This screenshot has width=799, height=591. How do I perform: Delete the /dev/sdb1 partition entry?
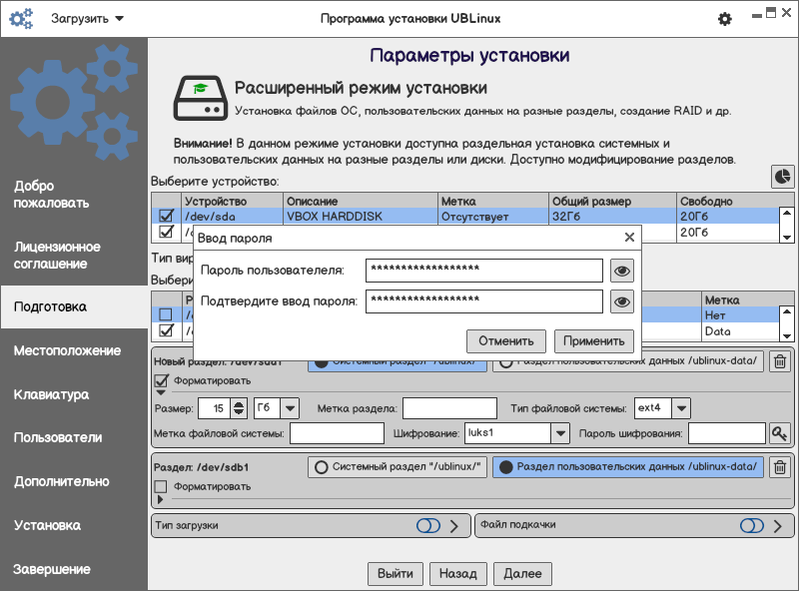[780, 466]
